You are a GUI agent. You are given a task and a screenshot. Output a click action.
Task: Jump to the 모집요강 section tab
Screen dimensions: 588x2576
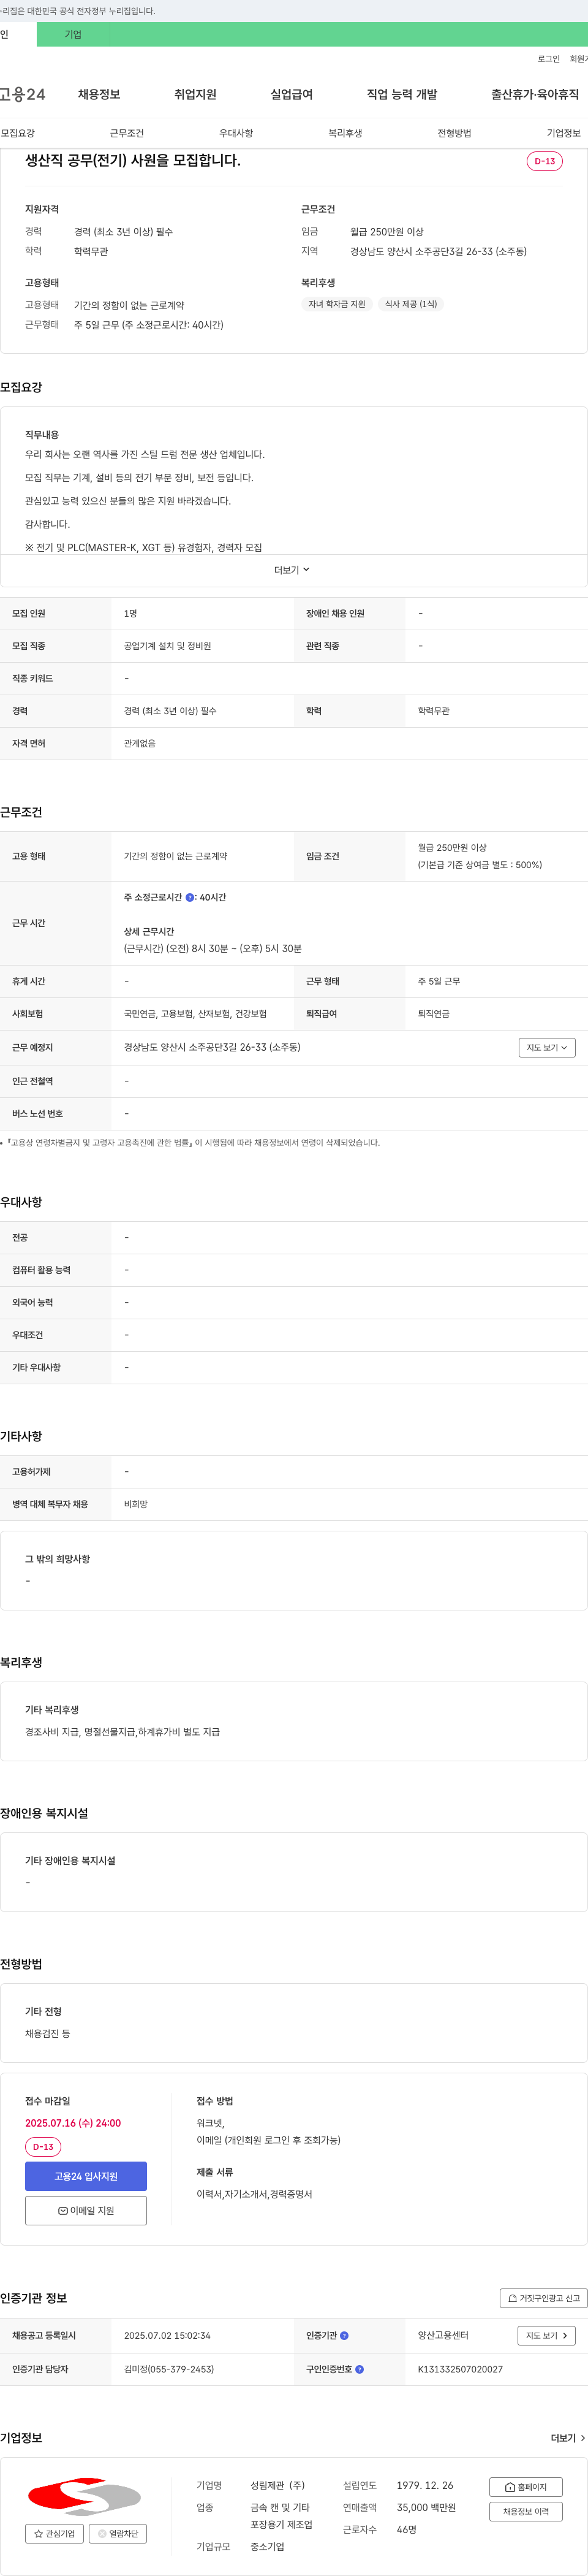pos(18,133)
